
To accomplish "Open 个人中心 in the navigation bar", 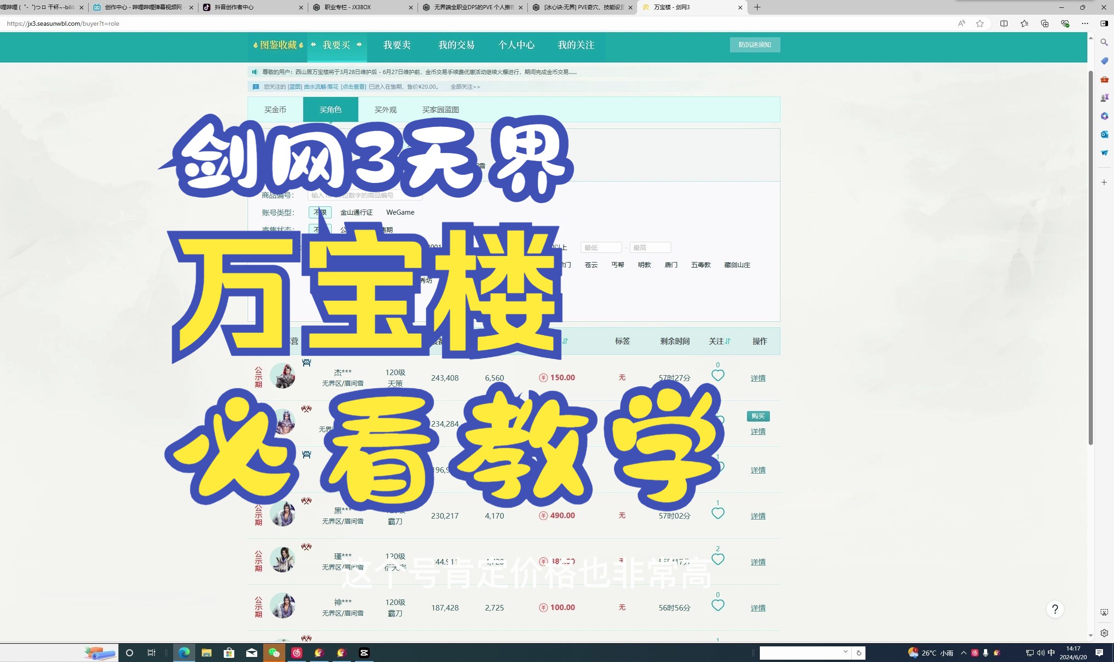I will click(516, 45).
